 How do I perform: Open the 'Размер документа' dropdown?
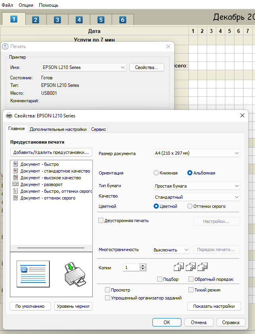197,154
